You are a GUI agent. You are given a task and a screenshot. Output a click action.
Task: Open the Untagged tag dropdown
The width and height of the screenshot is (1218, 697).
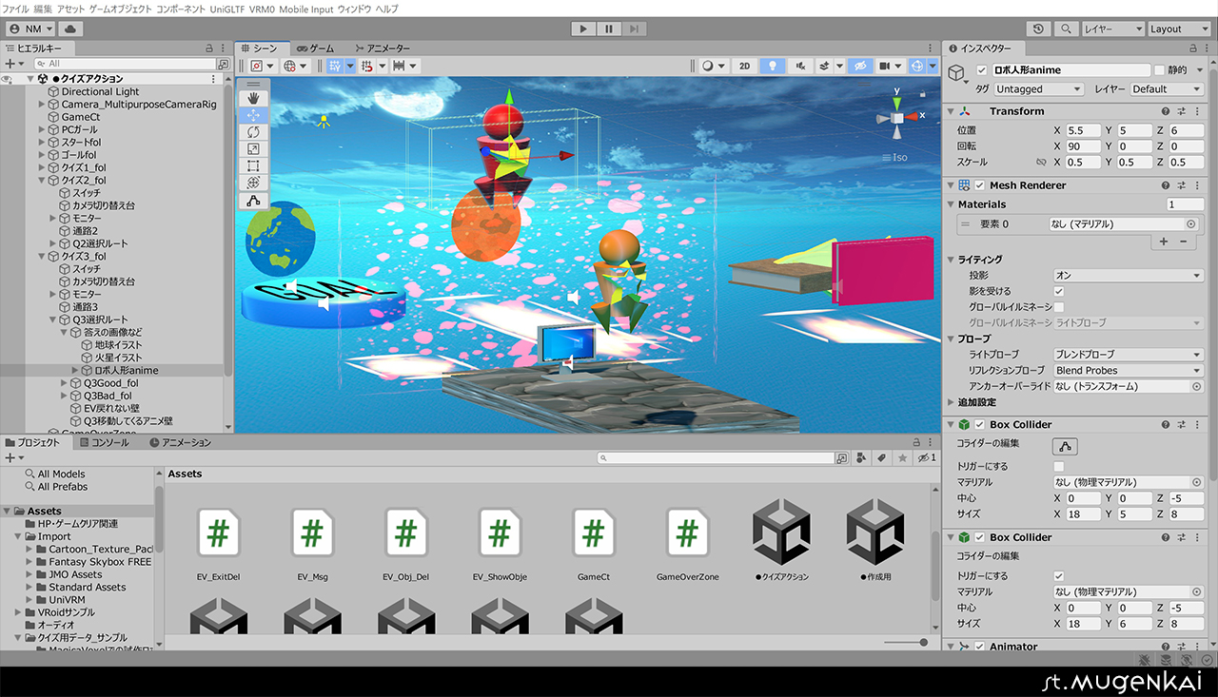click(1038, 89)
